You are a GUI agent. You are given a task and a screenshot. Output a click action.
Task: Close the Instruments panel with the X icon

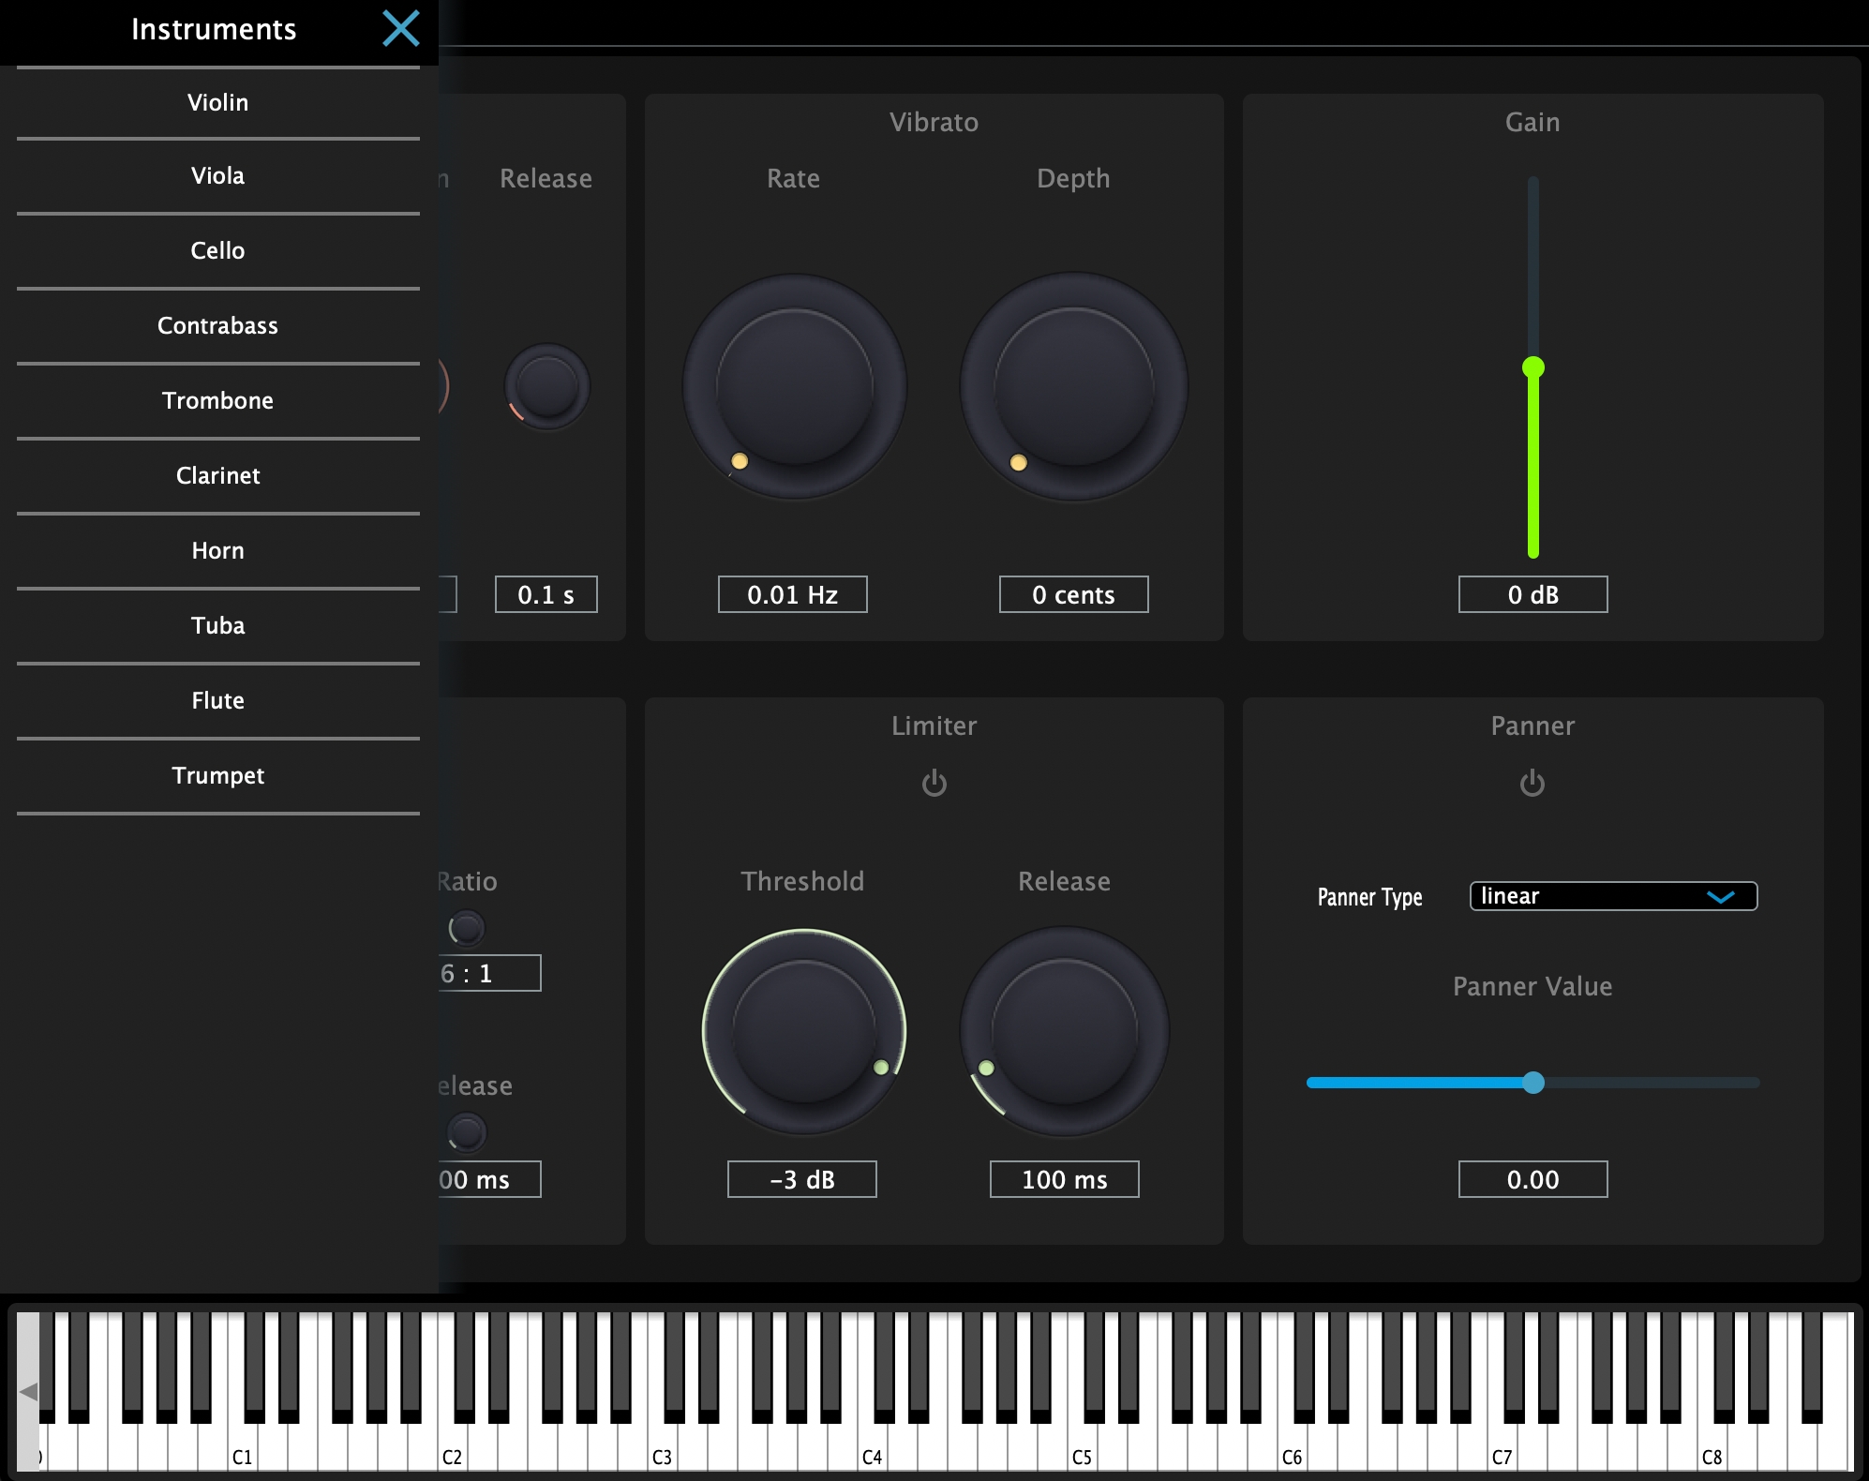click(x=401, y=29)
